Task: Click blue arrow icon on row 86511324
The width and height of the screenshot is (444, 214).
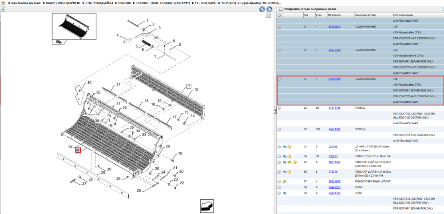Action: [284, 162]
